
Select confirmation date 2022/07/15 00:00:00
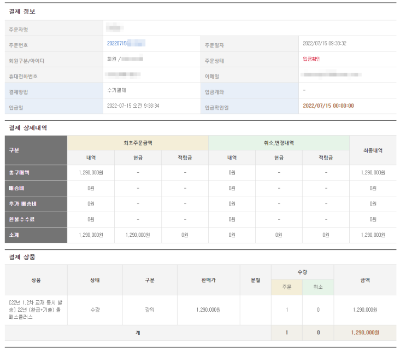pos(328,106)
